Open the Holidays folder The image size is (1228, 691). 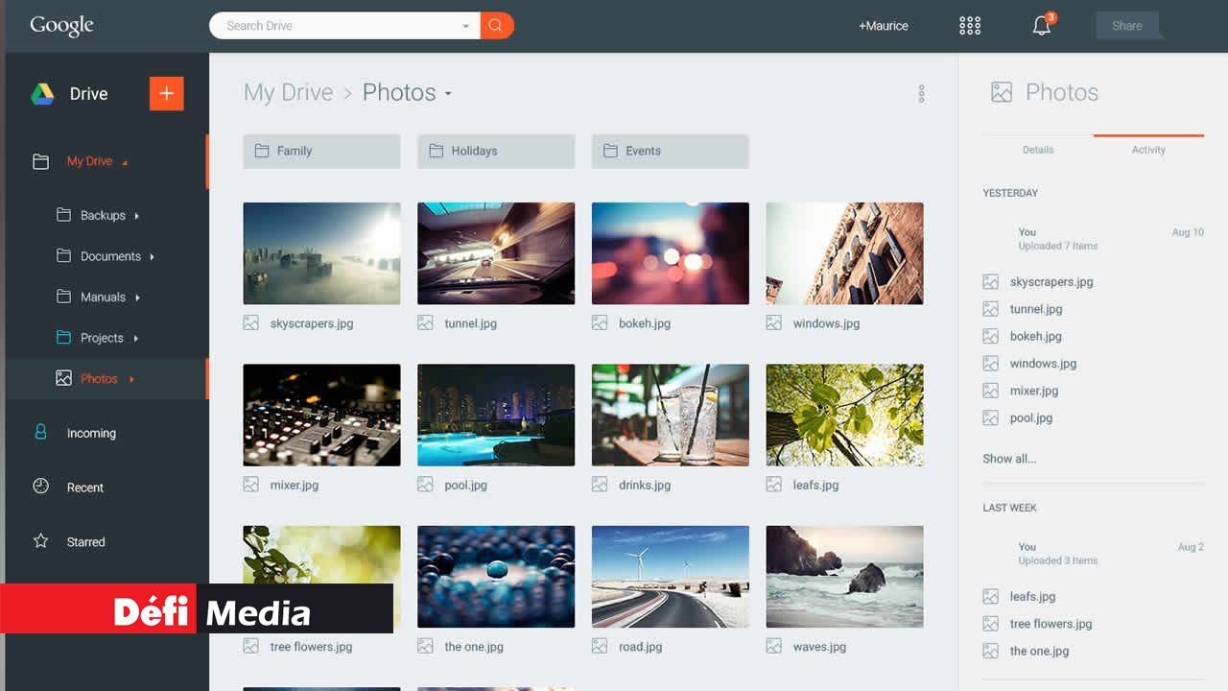(495, 151)
